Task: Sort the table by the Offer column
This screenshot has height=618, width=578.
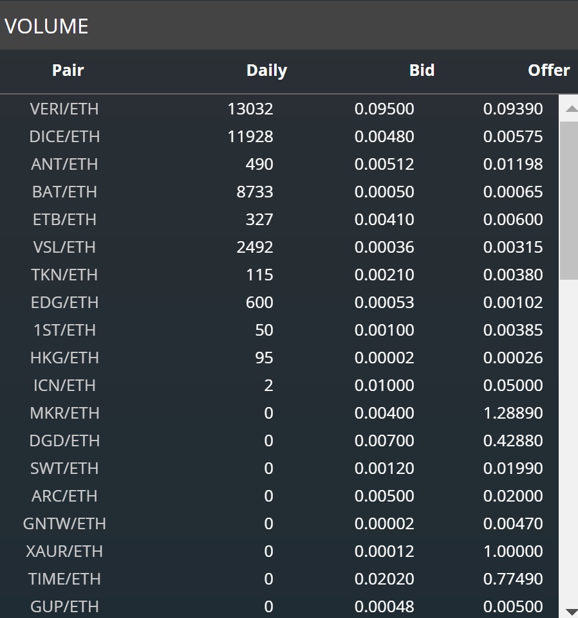Action: (x=548, y=71)
